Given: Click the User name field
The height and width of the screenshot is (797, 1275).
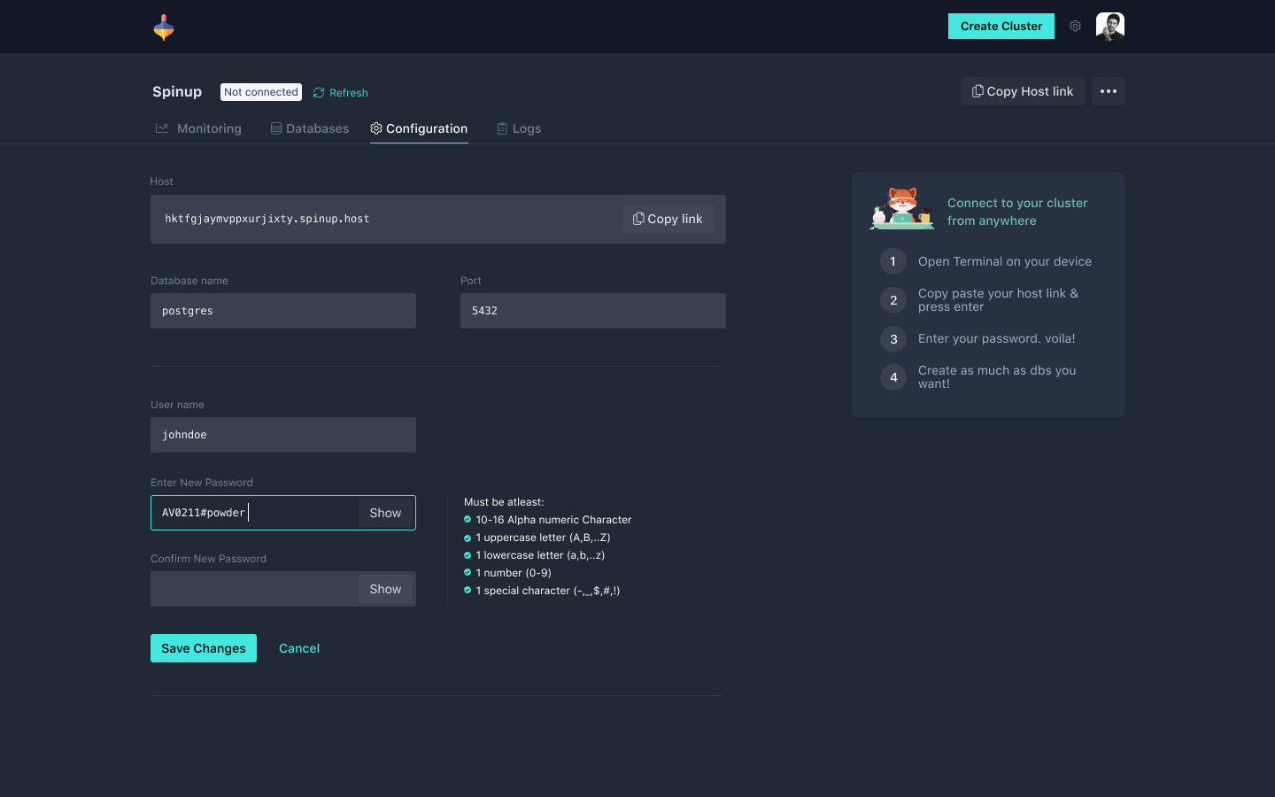Looking at the screenshot, I should pyautogui.click(x=283, y=435).
